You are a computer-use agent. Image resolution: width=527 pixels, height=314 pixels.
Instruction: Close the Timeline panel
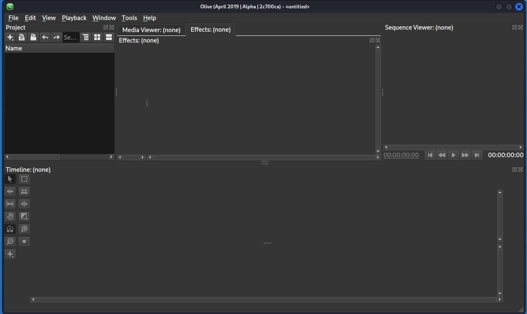point(520,170)
